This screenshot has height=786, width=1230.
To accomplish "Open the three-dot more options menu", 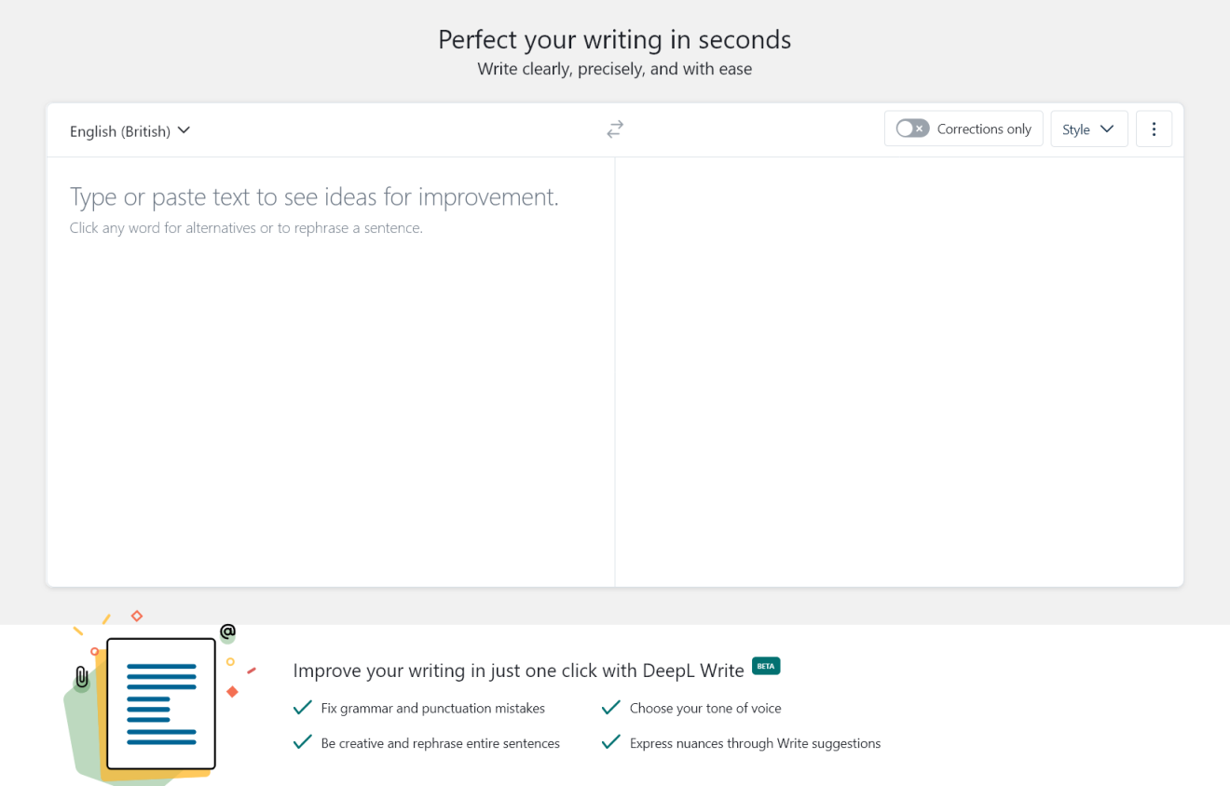I will point(1154,129).
